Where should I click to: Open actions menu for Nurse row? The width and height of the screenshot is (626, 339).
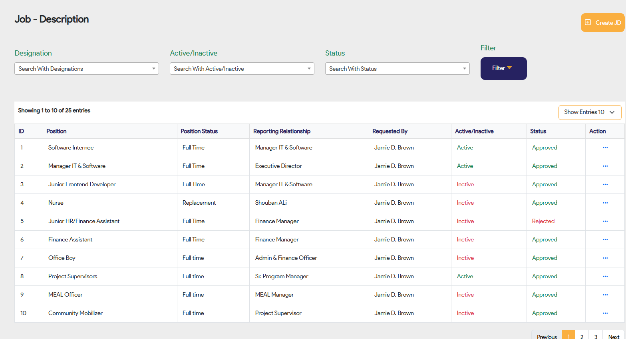click(x=605, y=203)
